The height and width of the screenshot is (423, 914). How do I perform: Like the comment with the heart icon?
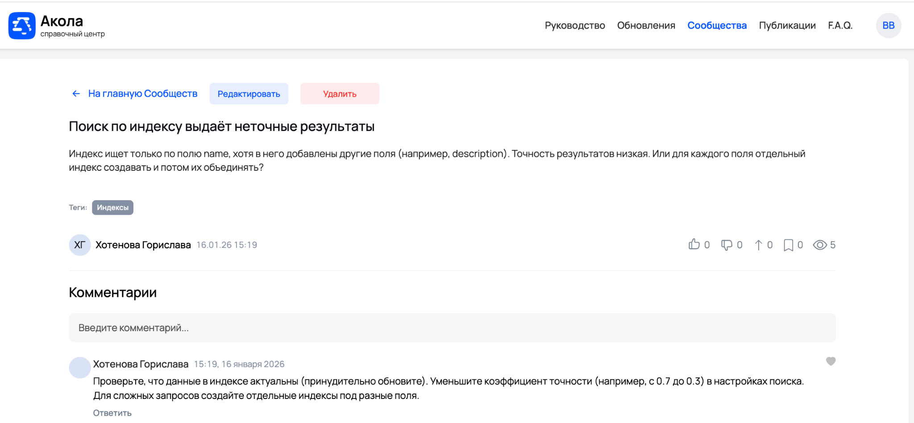(x=831, y=361)
